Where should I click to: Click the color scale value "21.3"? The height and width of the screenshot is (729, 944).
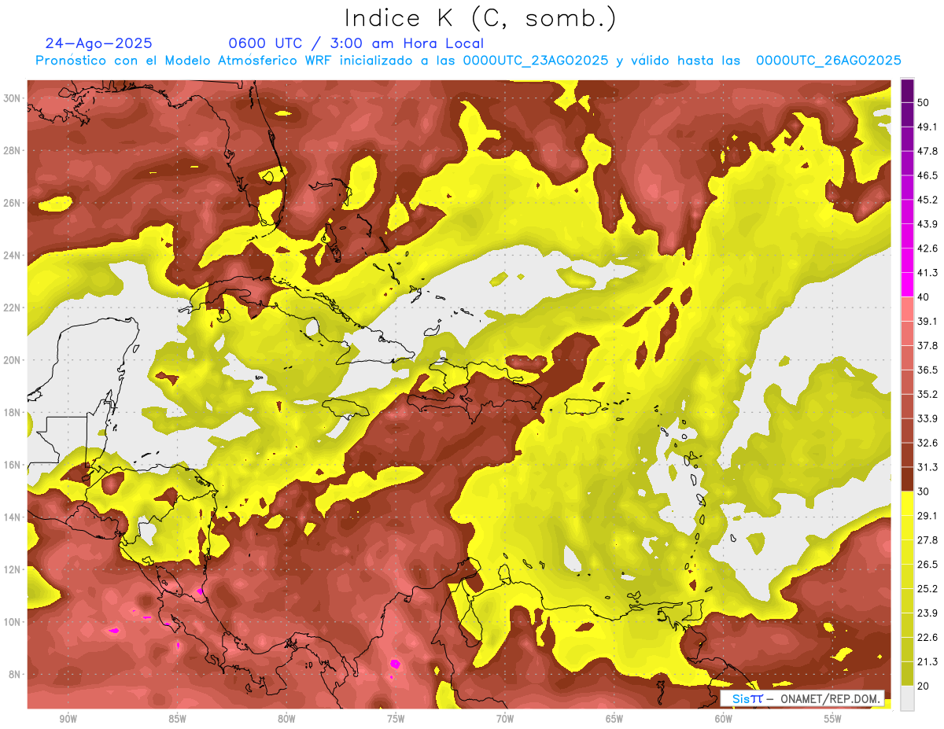[927, 661]
